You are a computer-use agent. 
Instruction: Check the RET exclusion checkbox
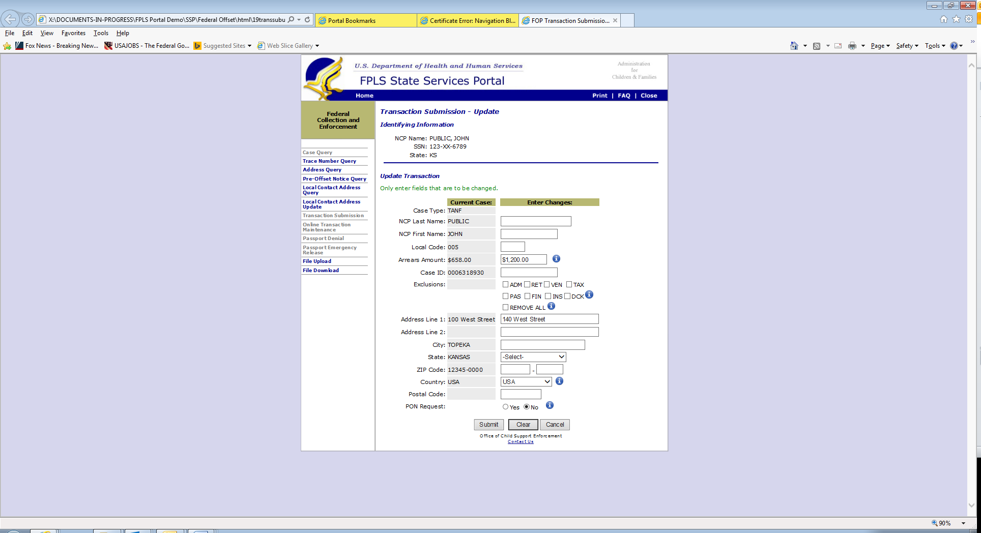527,285
